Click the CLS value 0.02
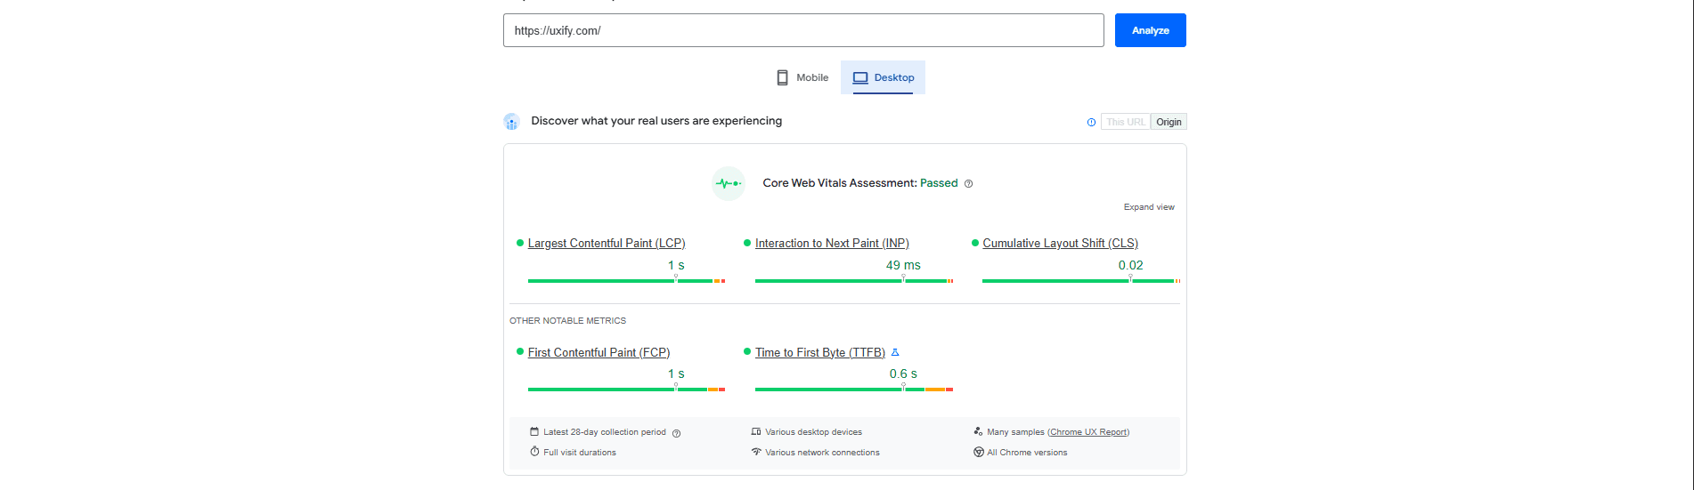Screen dimensions: 1694x490 [1130, 265]
